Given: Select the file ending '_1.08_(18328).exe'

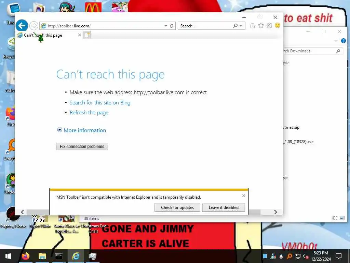Looking at the screenshot, I should click(x=298, y=142).
